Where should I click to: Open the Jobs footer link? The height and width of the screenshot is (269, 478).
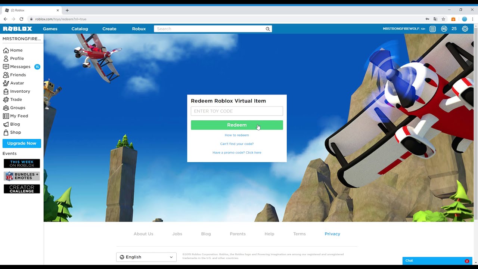coord(177,234)
